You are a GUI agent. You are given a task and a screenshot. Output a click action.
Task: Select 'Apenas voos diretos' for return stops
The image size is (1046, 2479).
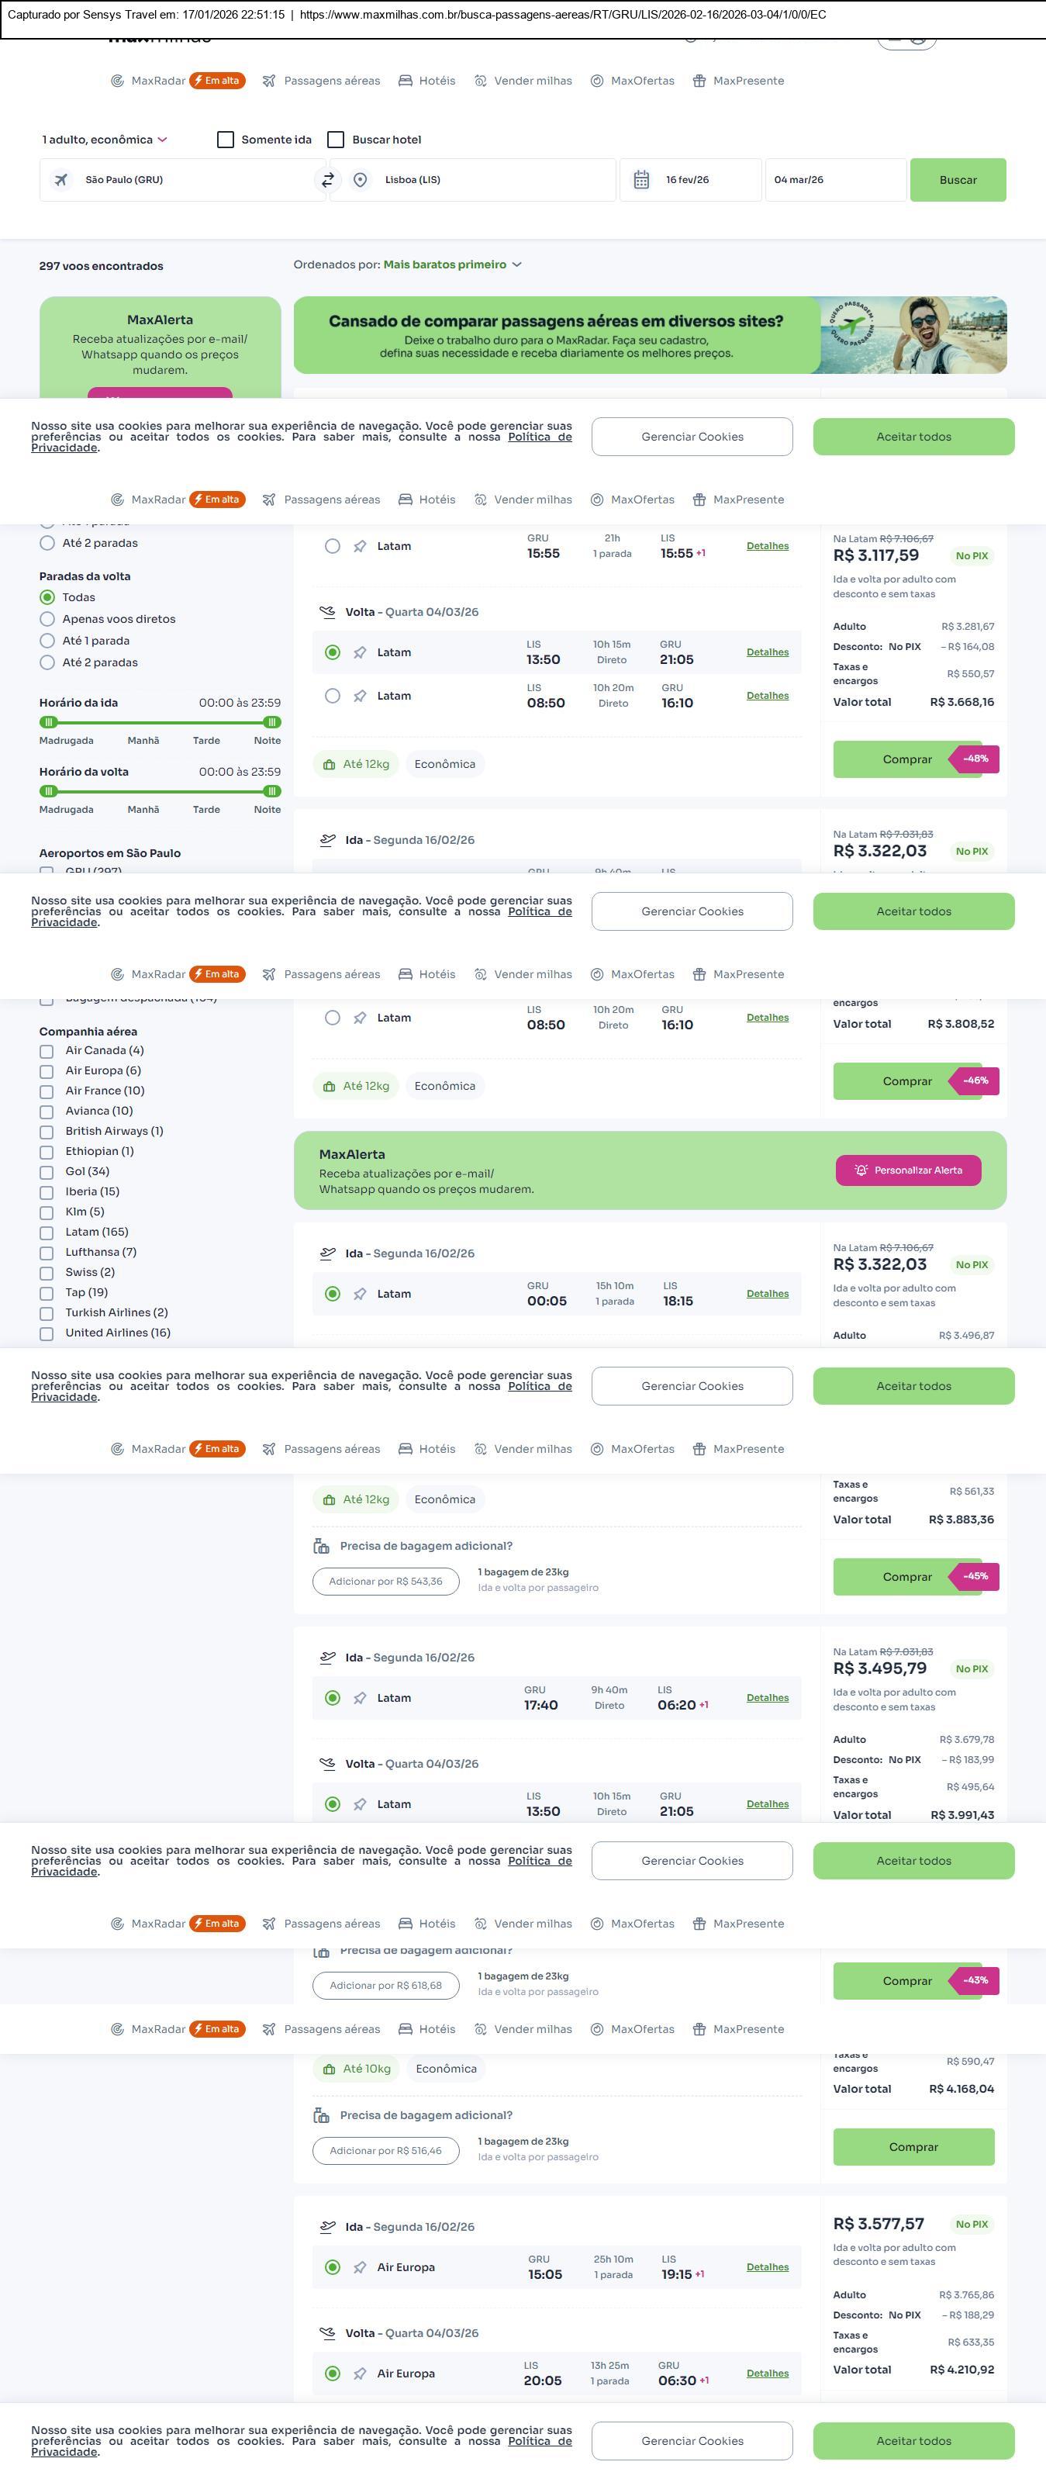tap(47, 619)
